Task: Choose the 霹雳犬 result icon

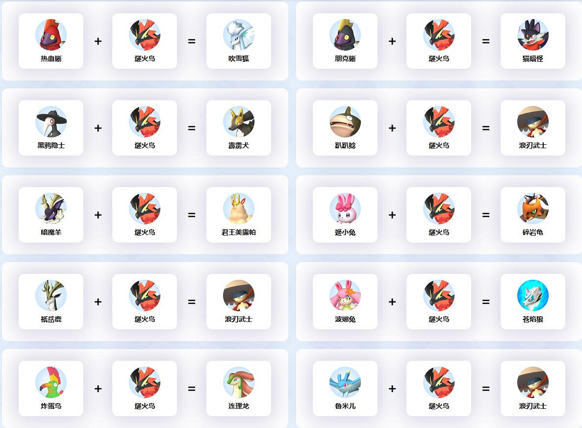Action: click(239, 122)
